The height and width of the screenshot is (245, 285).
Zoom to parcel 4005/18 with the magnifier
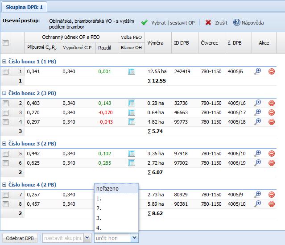pyautogui.click(x=257, y=122)
